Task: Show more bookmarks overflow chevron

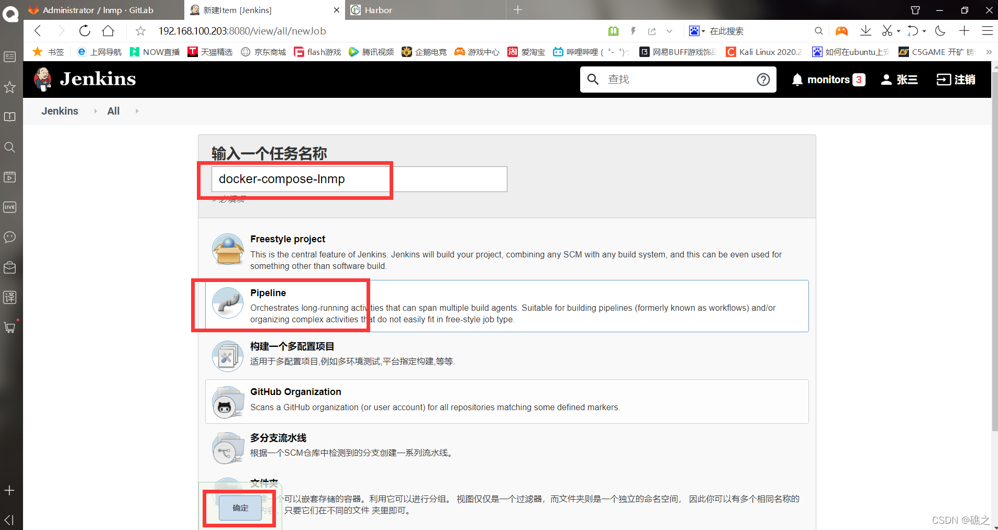Action: point(989,52)
